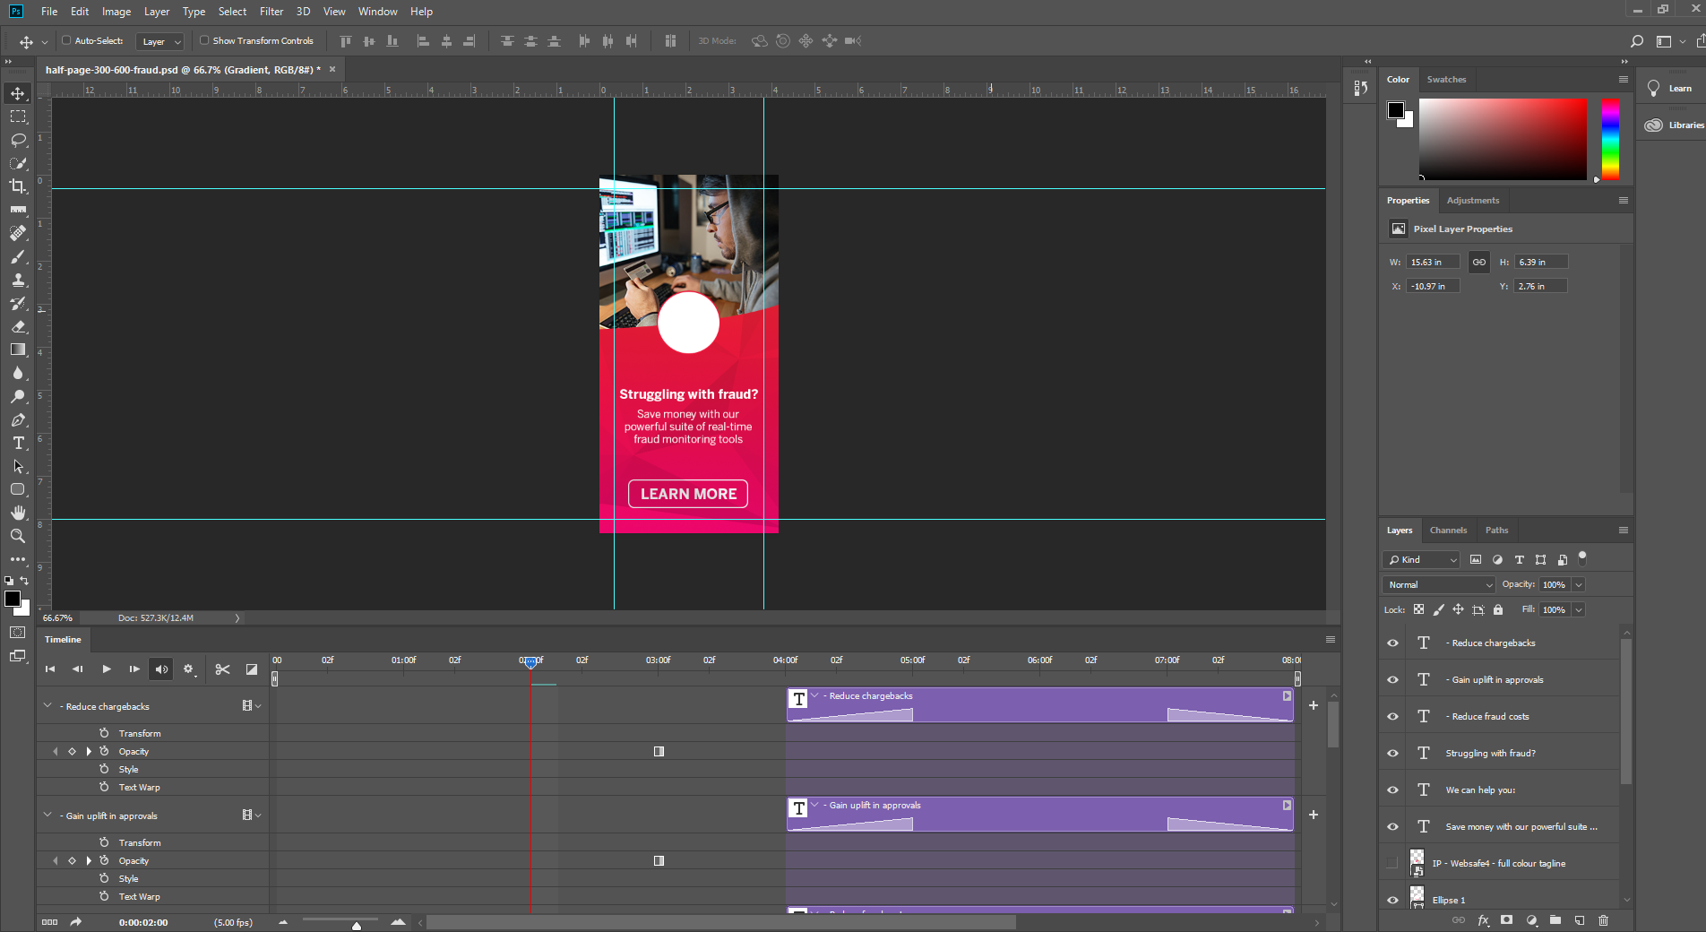Hide the Struggling with fraud? layer

(x=1392, y=754)
